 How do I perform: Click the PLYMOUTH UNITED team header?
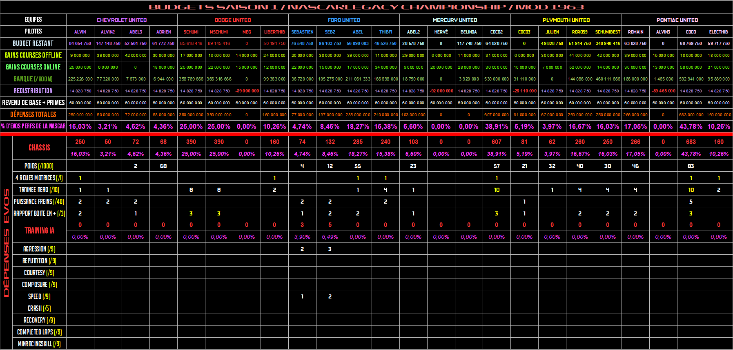click(566, 20)
